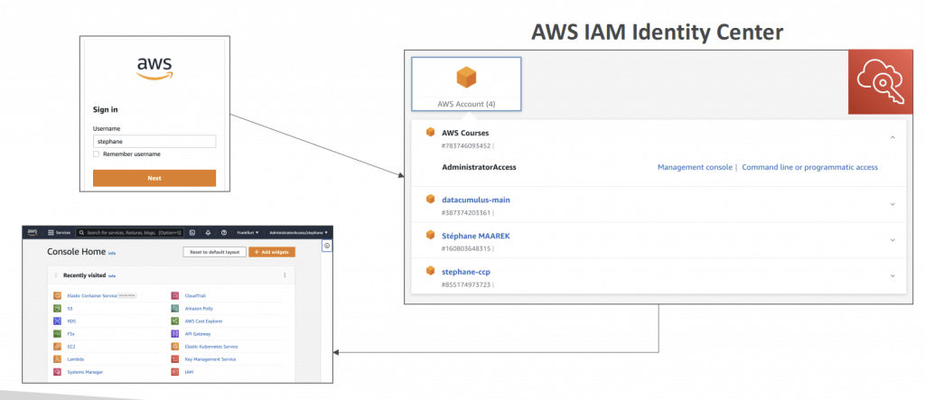The image size is (925, 400).
Task: Open the AdministratorAccess/stephane account dropdown
Action: coord(298,232)
